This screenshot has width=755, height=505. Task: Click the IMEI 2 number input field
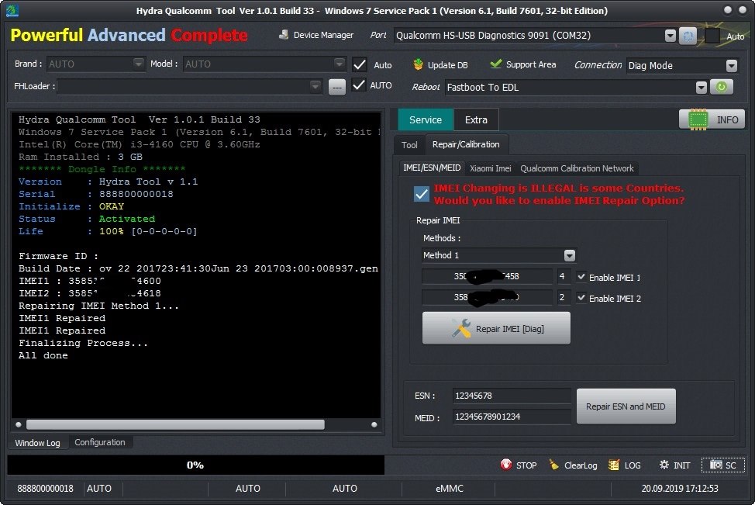[x=487, y=297]
